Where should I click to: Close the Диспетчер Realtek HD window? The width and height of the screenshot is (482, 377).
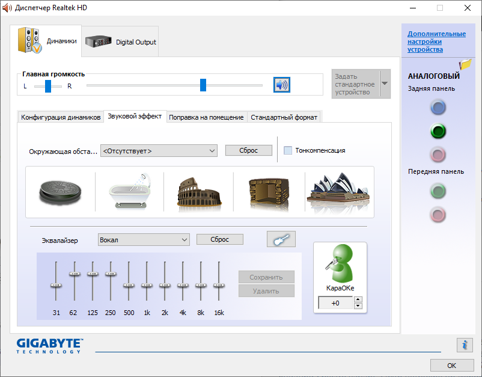(x=467, y=8)
